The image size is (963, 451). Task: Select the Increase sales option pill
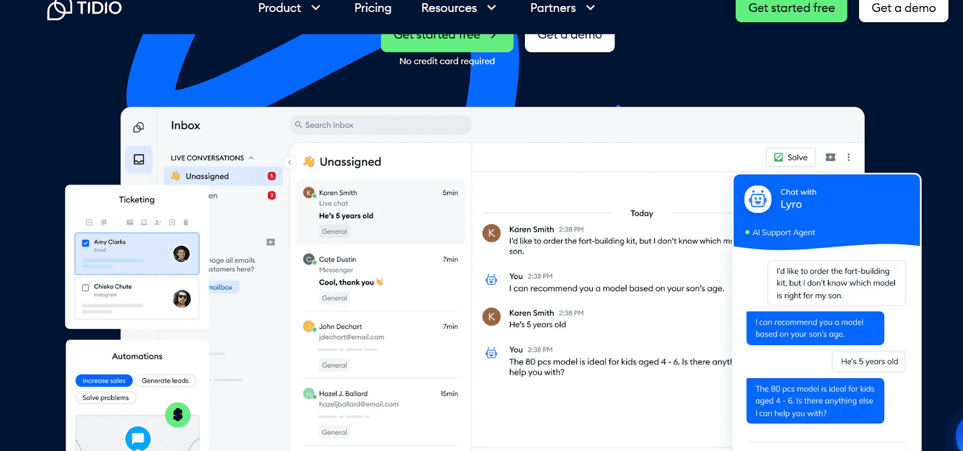click(104, 381)
